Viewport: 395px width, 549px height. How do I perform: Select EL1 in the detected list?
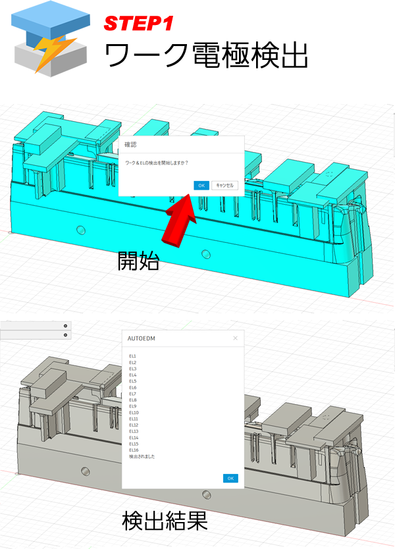point(133,356)
